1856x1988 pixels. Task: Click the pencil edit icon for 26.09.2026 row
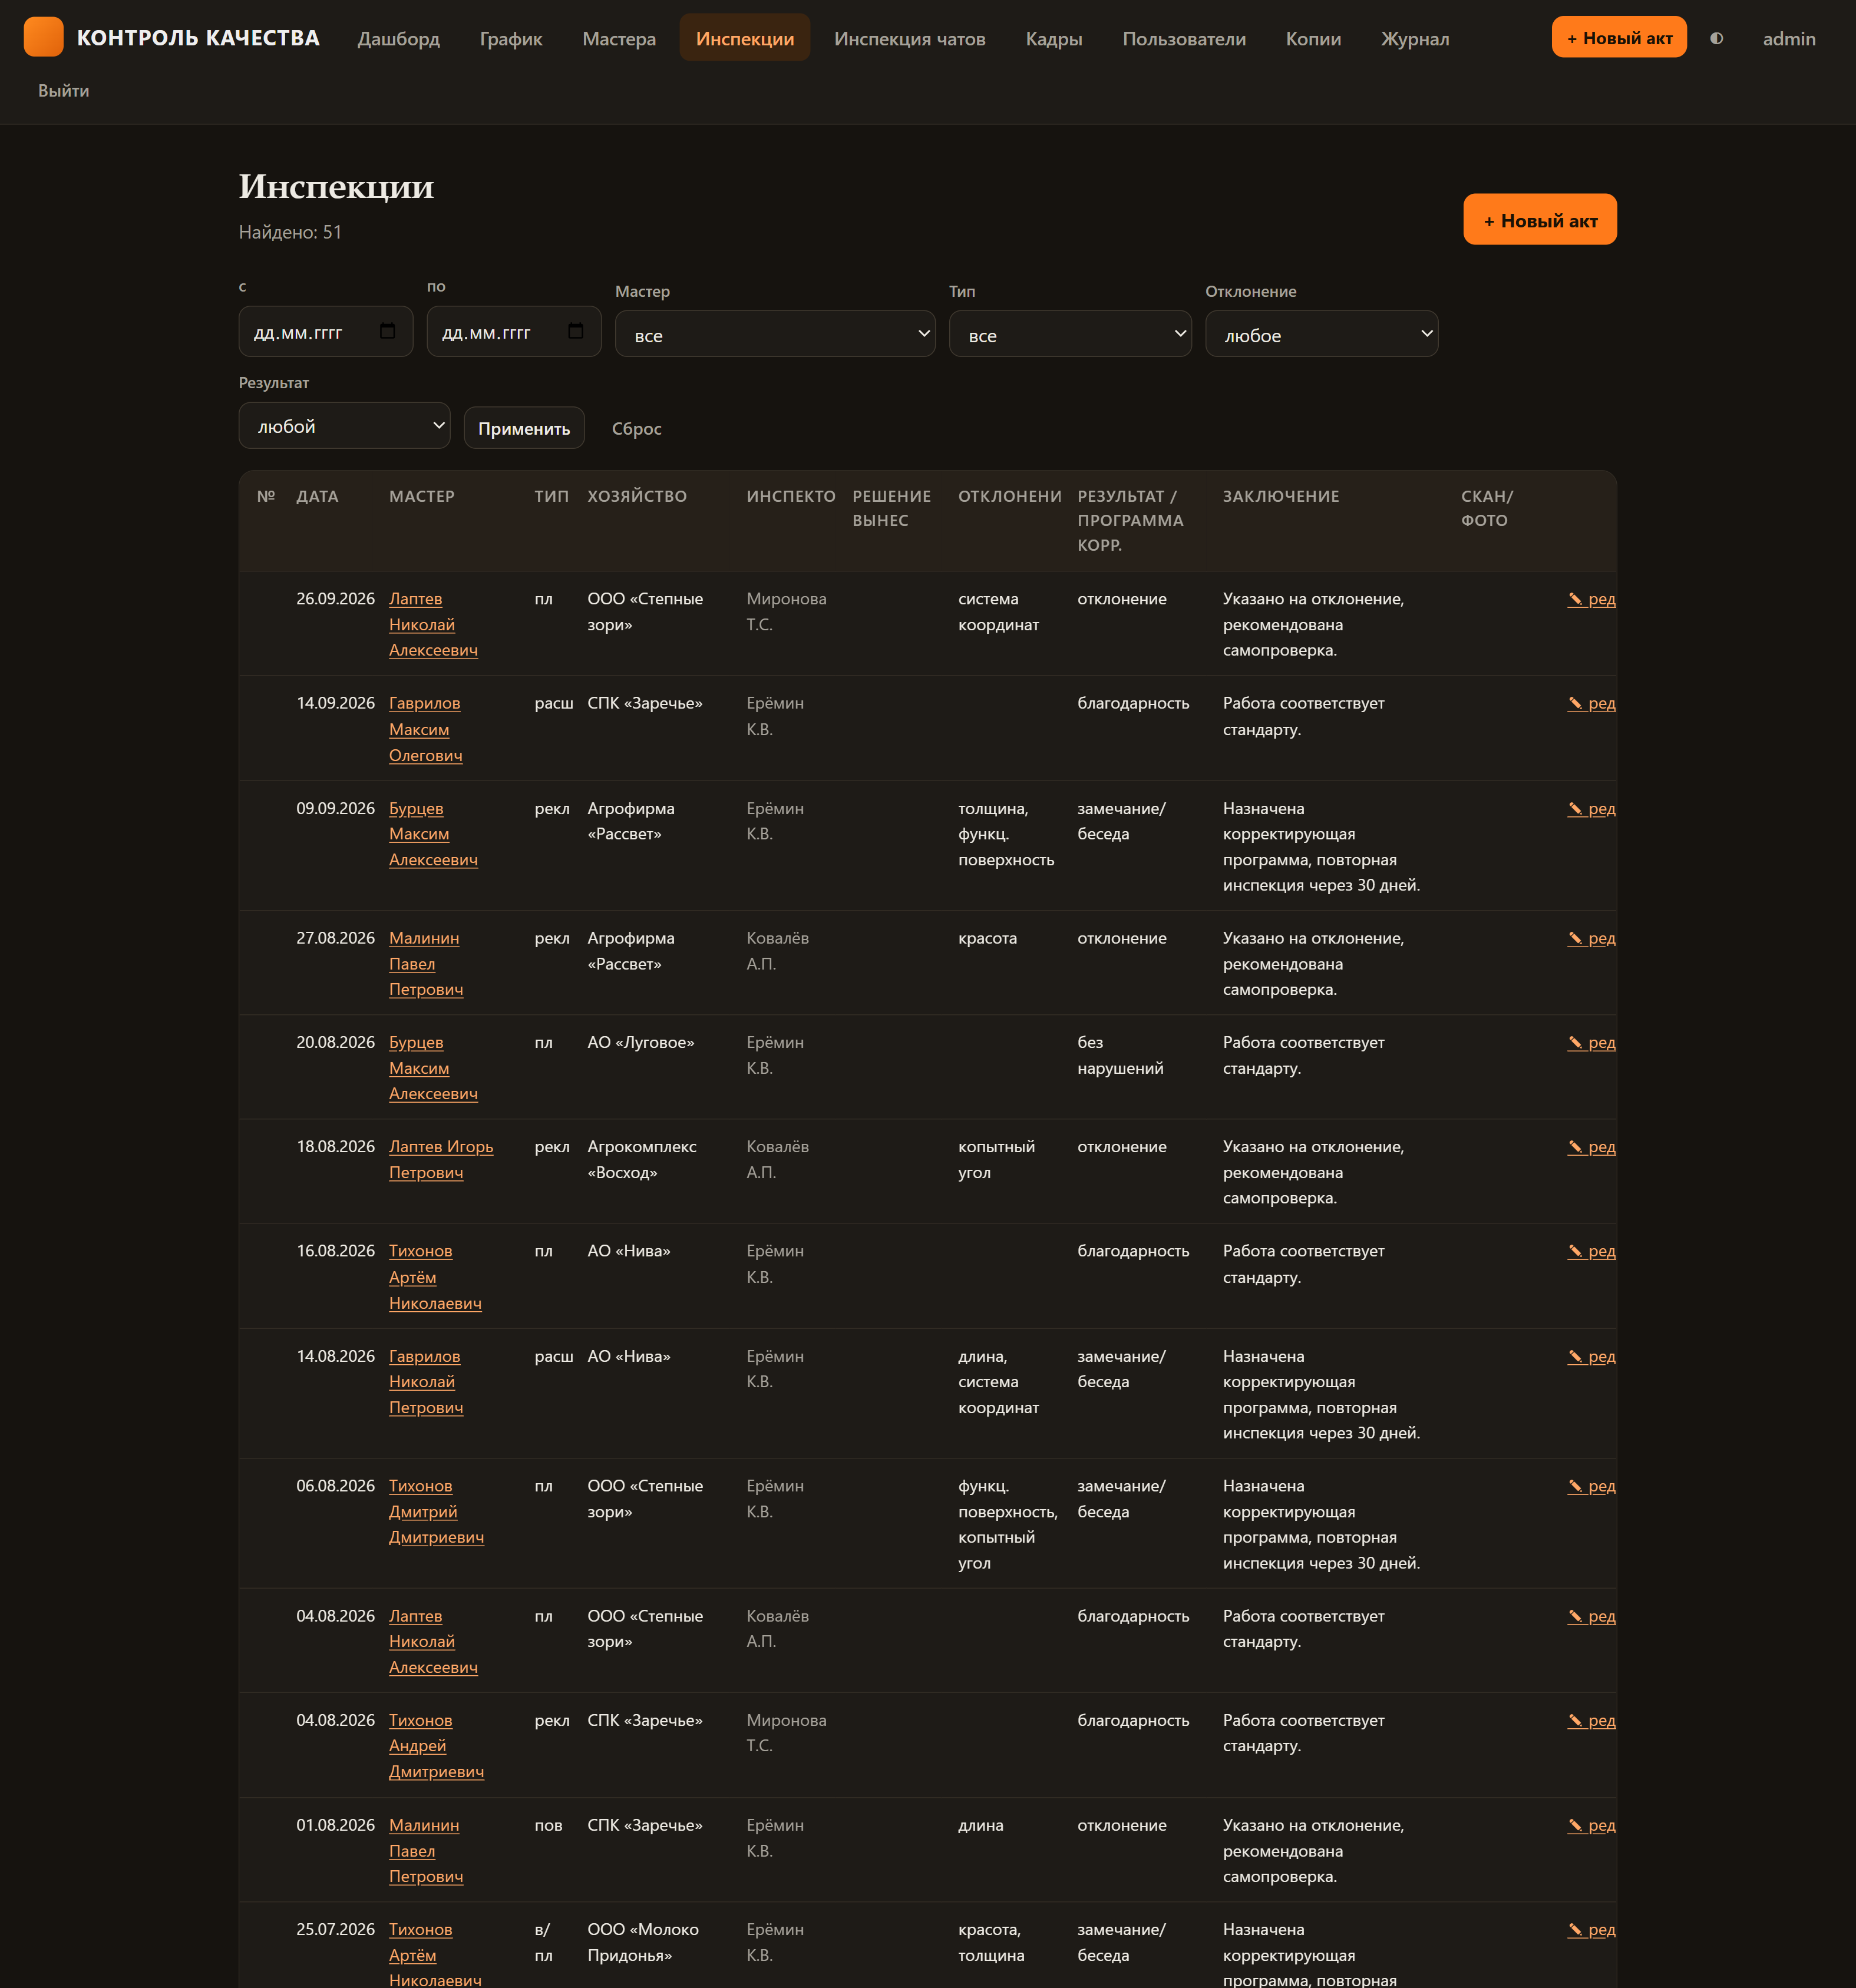tap(1576, 599)
